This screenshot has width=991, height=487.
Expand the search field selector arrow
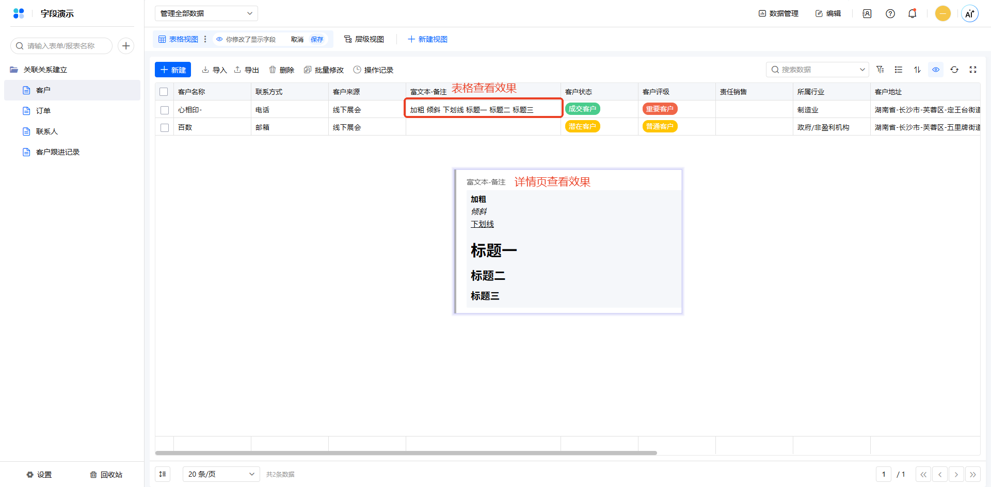(x=862, y=70)
